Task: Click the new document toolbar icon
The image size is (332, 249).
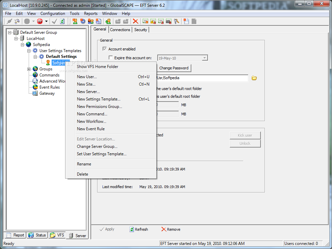Action: (x=186, y=21)
